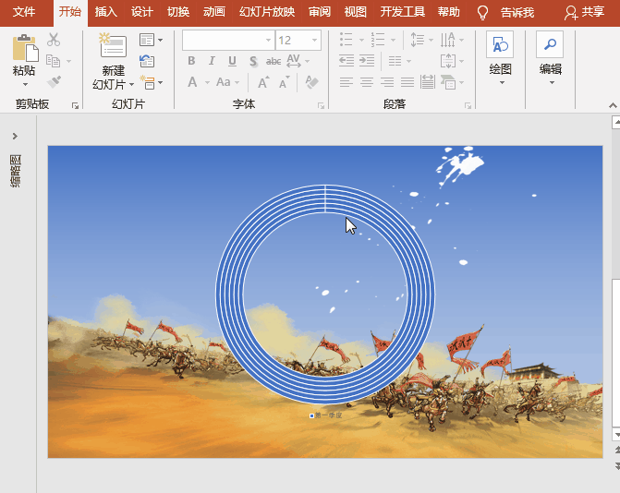620x493 pixels.
Task: Click the Reset slide icon
Action: point(147,61)
